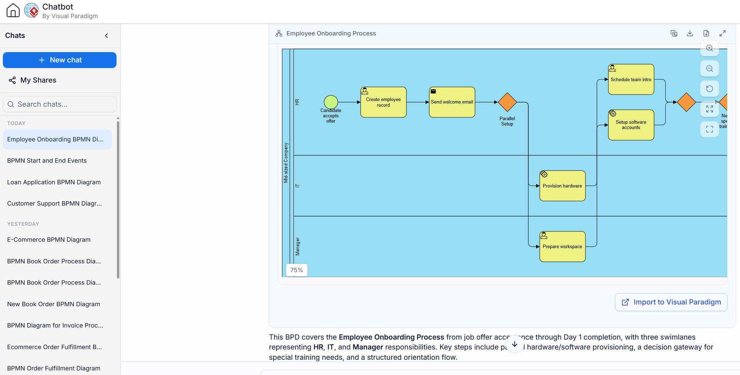Click the user icon on Schedule team intro
This screenshot has width=740, height=375.
coord(612,68)
